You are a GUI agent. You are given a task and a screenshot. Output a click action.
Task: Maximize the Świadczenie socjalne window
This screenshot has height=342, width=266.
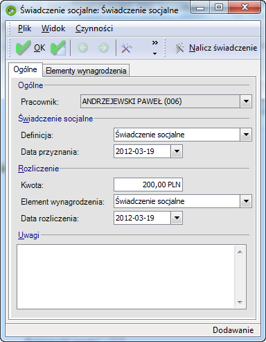pos(219,8)
